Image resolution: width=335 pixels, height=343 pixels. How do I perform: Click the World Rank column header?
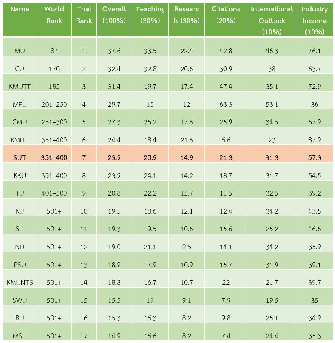click(x=54, y=19)
